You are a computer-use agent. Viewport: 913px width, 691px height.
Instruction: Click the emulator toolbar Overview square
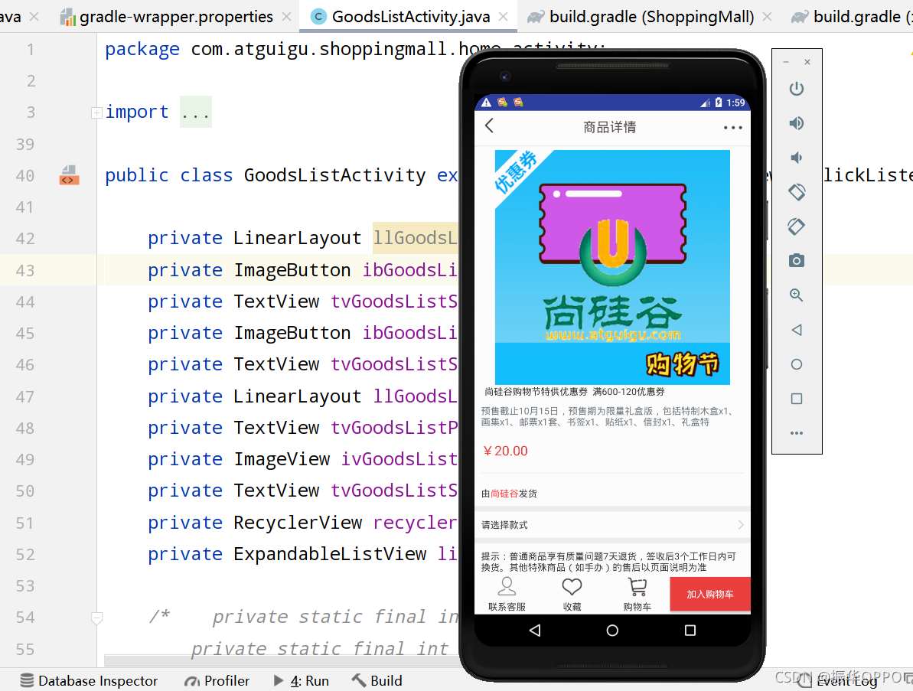(797, 399)
